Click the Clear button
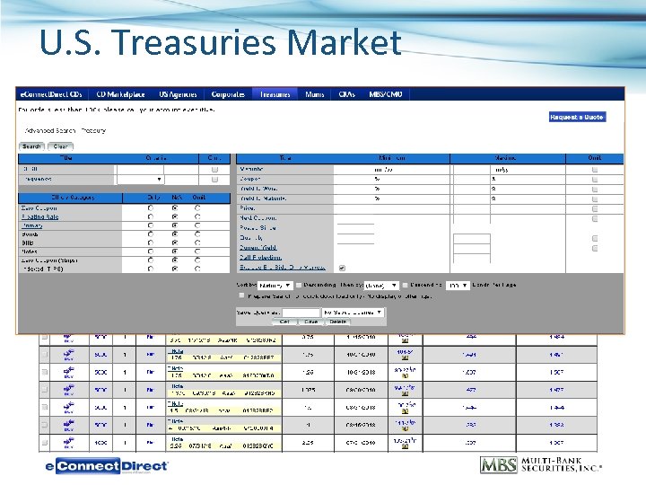This screenshot has height=485, width=646. coord(61,146)
